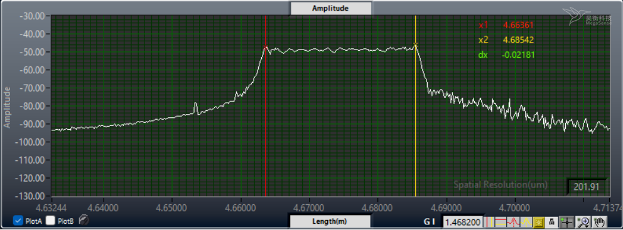Select the hand pan tool
The image size is (623, 230).
coord(600,222)
